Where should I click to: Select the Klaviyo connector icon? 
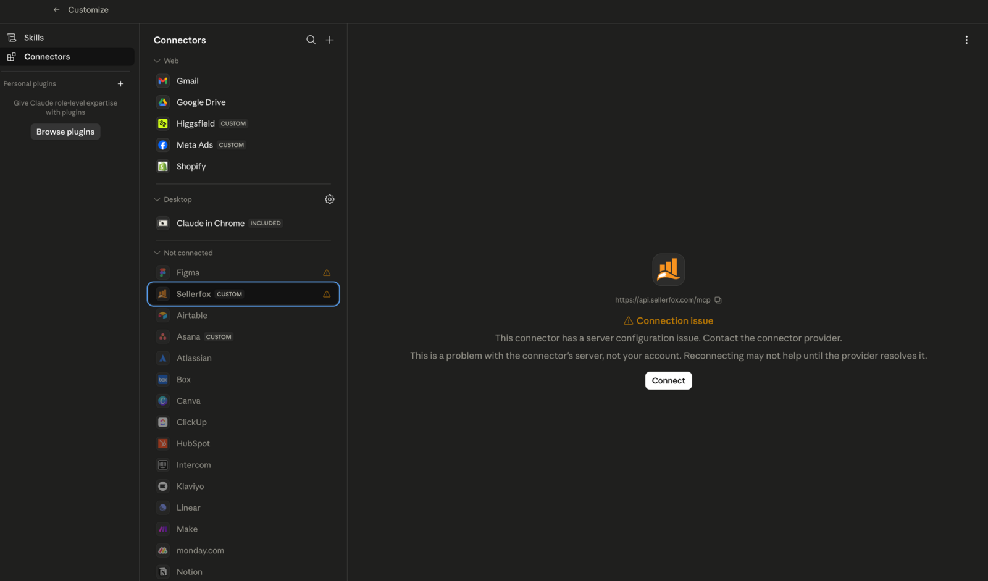click(x=163, y=487)
